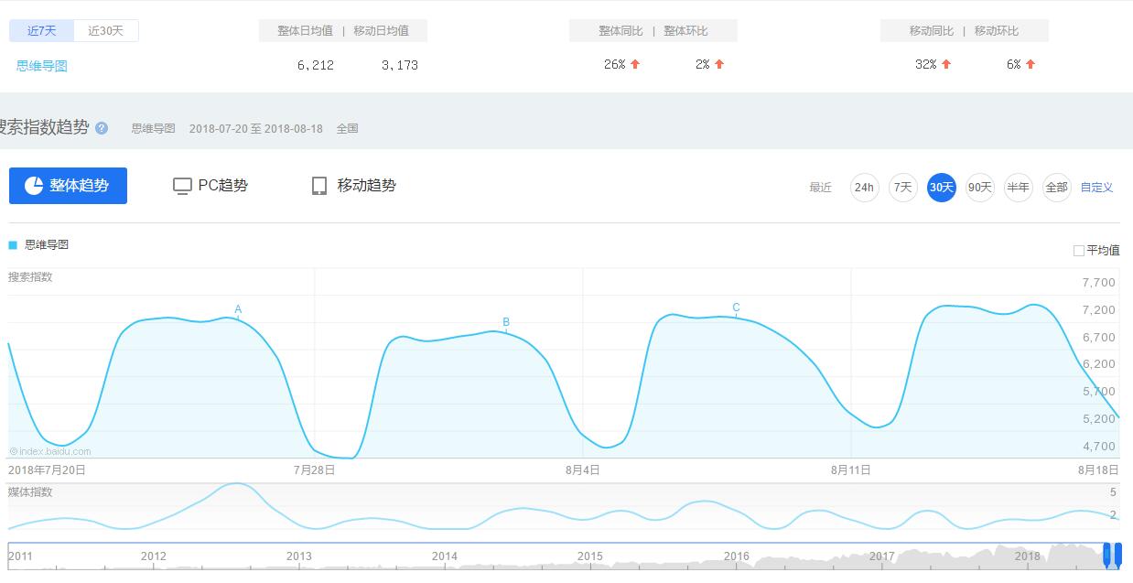Click news marker C on chart
Viewport: 1133px width, 583px height.
(x=736, y=308)
